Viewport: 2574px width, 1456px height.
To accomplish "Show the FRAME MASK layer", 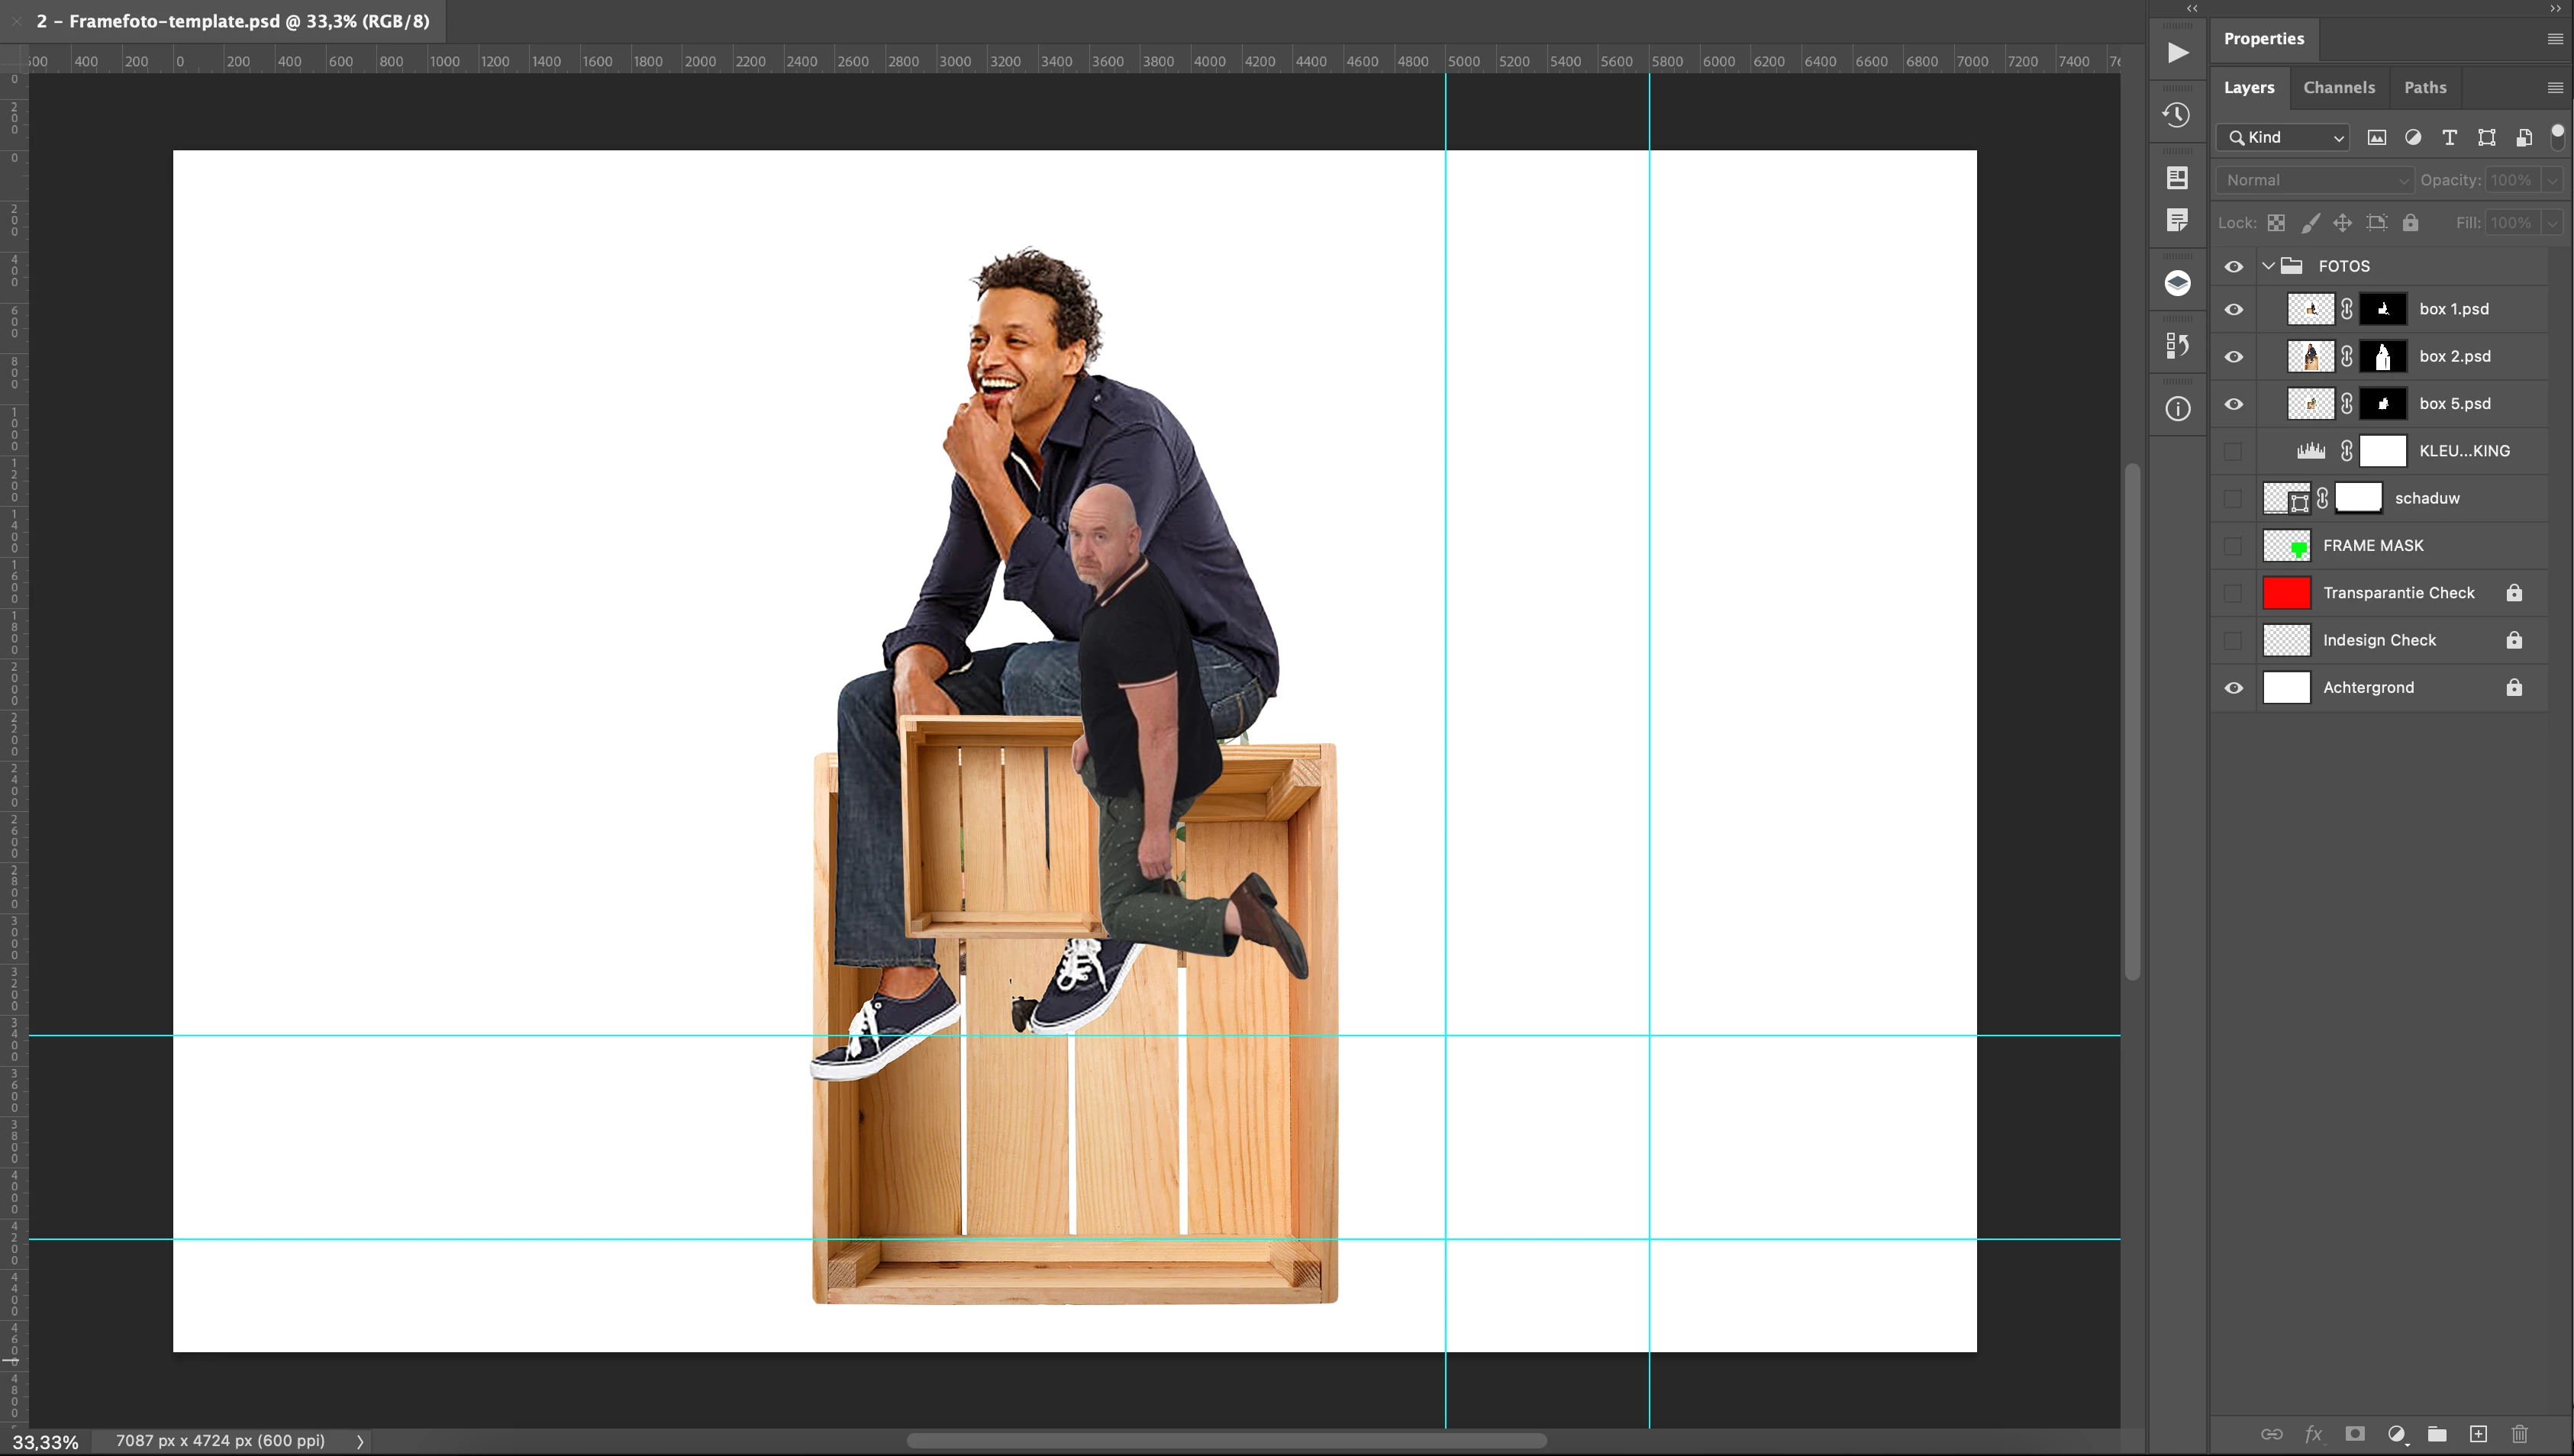I will click(2233, 546).
